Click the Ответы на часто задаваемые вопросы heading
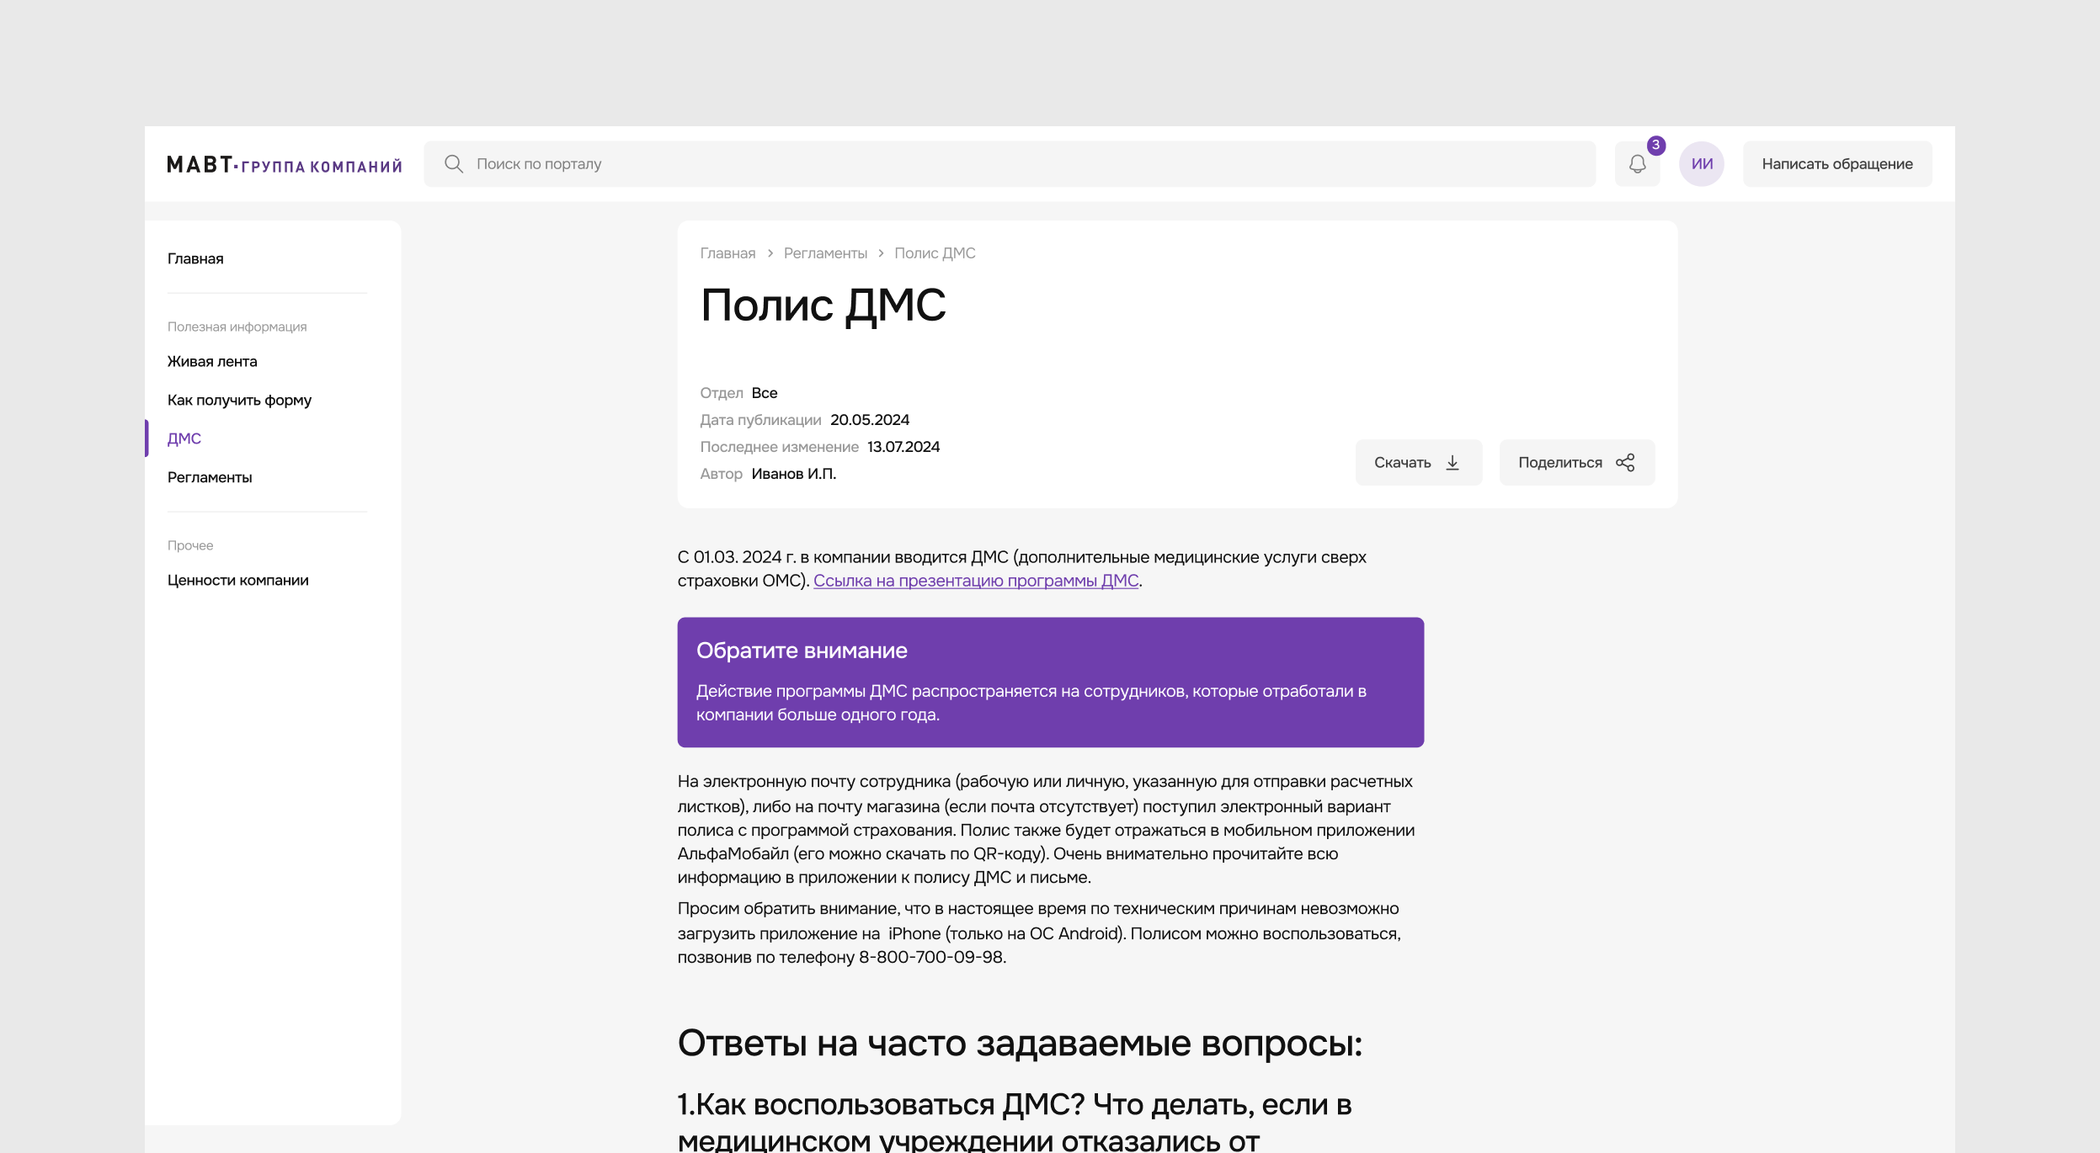This screenshot has width=2100, height=1153. coord(1020,1044)
